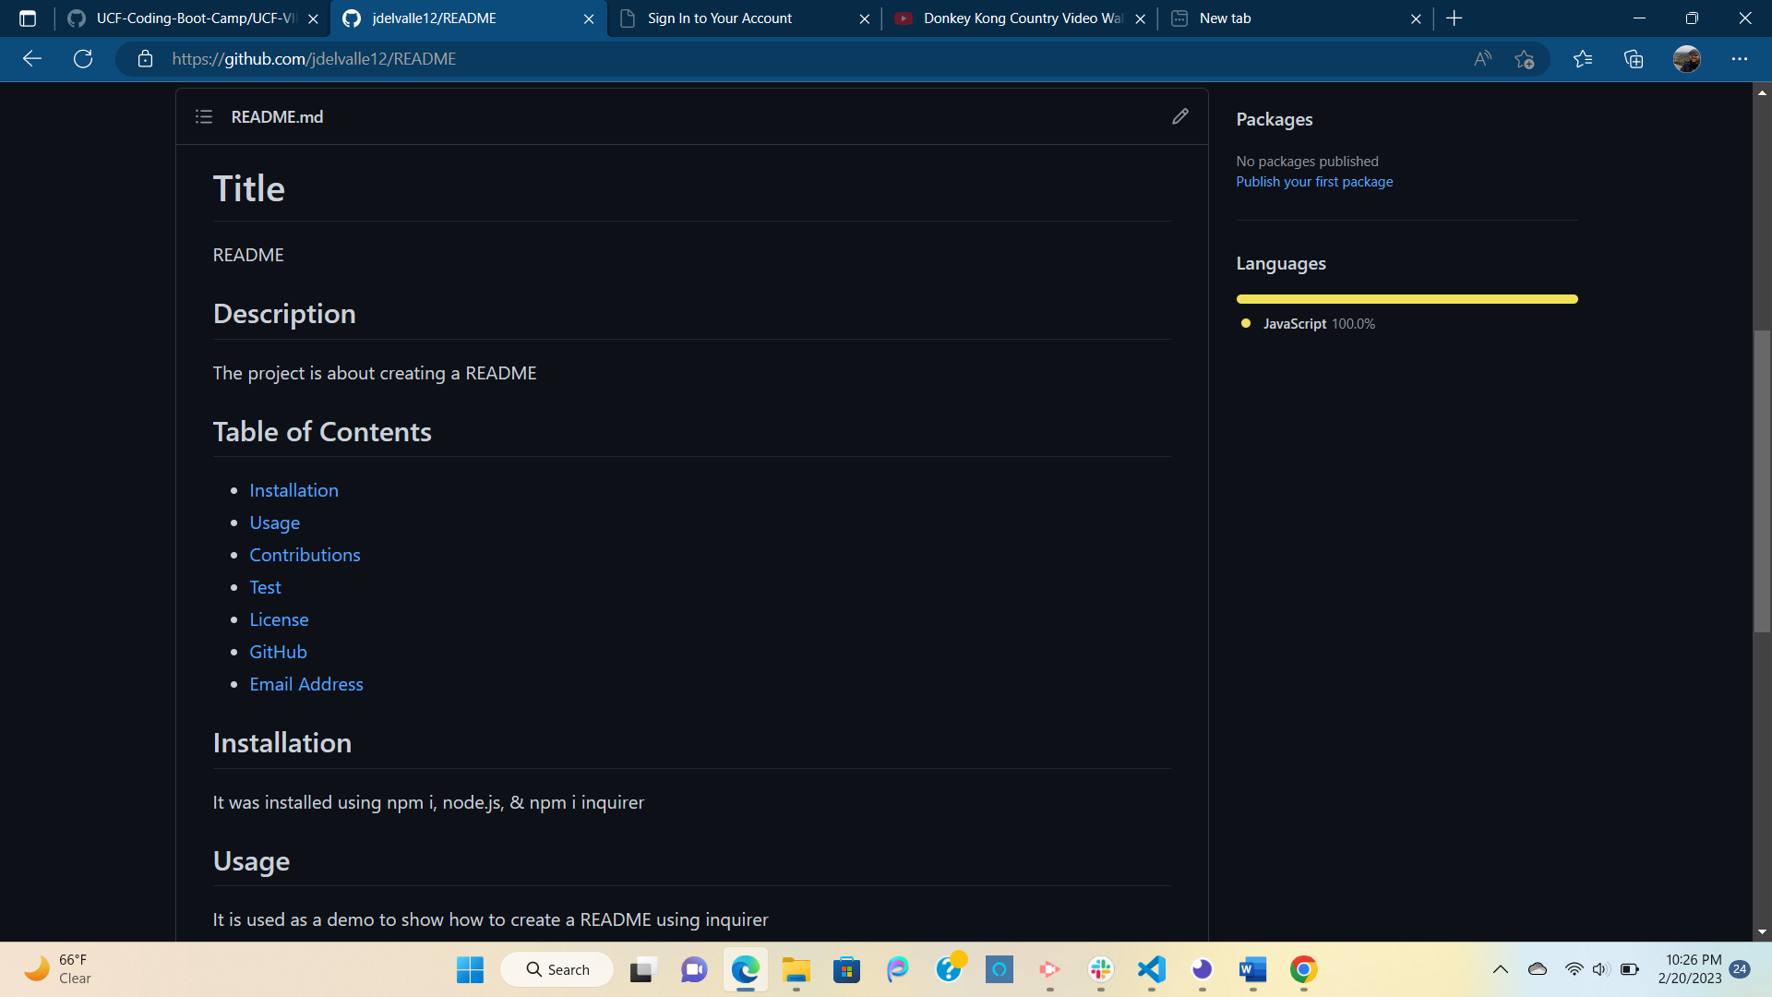Image resolution: width=1772 pixels, height=997 pixels.
Task: View site information via the lock icon
Action: tap(145, 58)
